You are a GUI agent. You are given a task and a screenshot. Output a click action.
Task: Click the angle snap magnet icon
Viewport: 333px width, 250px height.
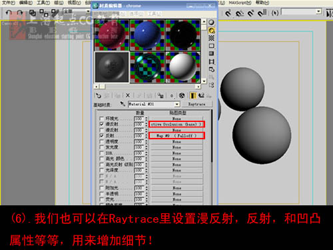239,13
